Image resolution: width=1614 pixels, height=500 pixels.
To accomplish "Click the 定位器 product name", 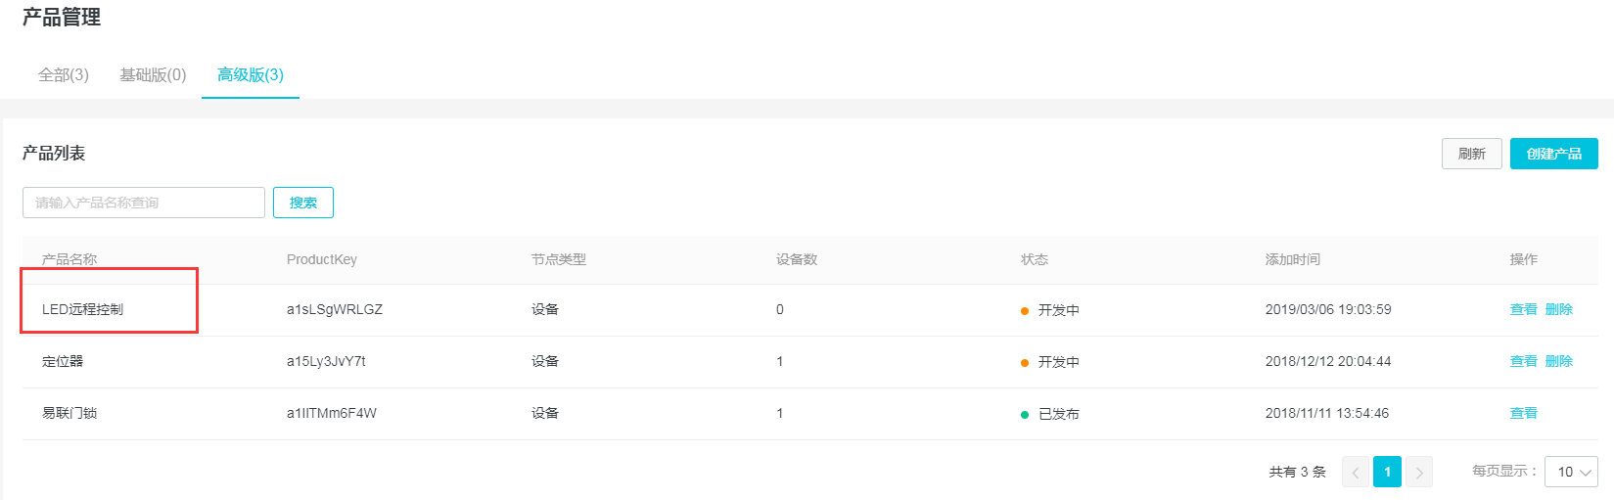I will click(63, 361).
